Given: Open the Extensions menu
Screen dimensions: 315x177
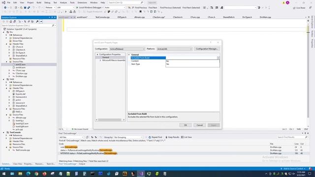Looking at the screenshot, I should (x=82, y=2).
